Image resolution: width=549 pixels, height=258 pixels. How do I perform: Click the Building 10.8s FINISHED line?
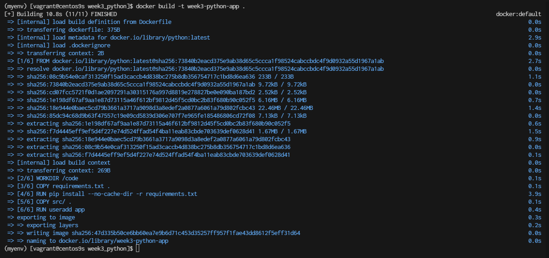[61, 14]
